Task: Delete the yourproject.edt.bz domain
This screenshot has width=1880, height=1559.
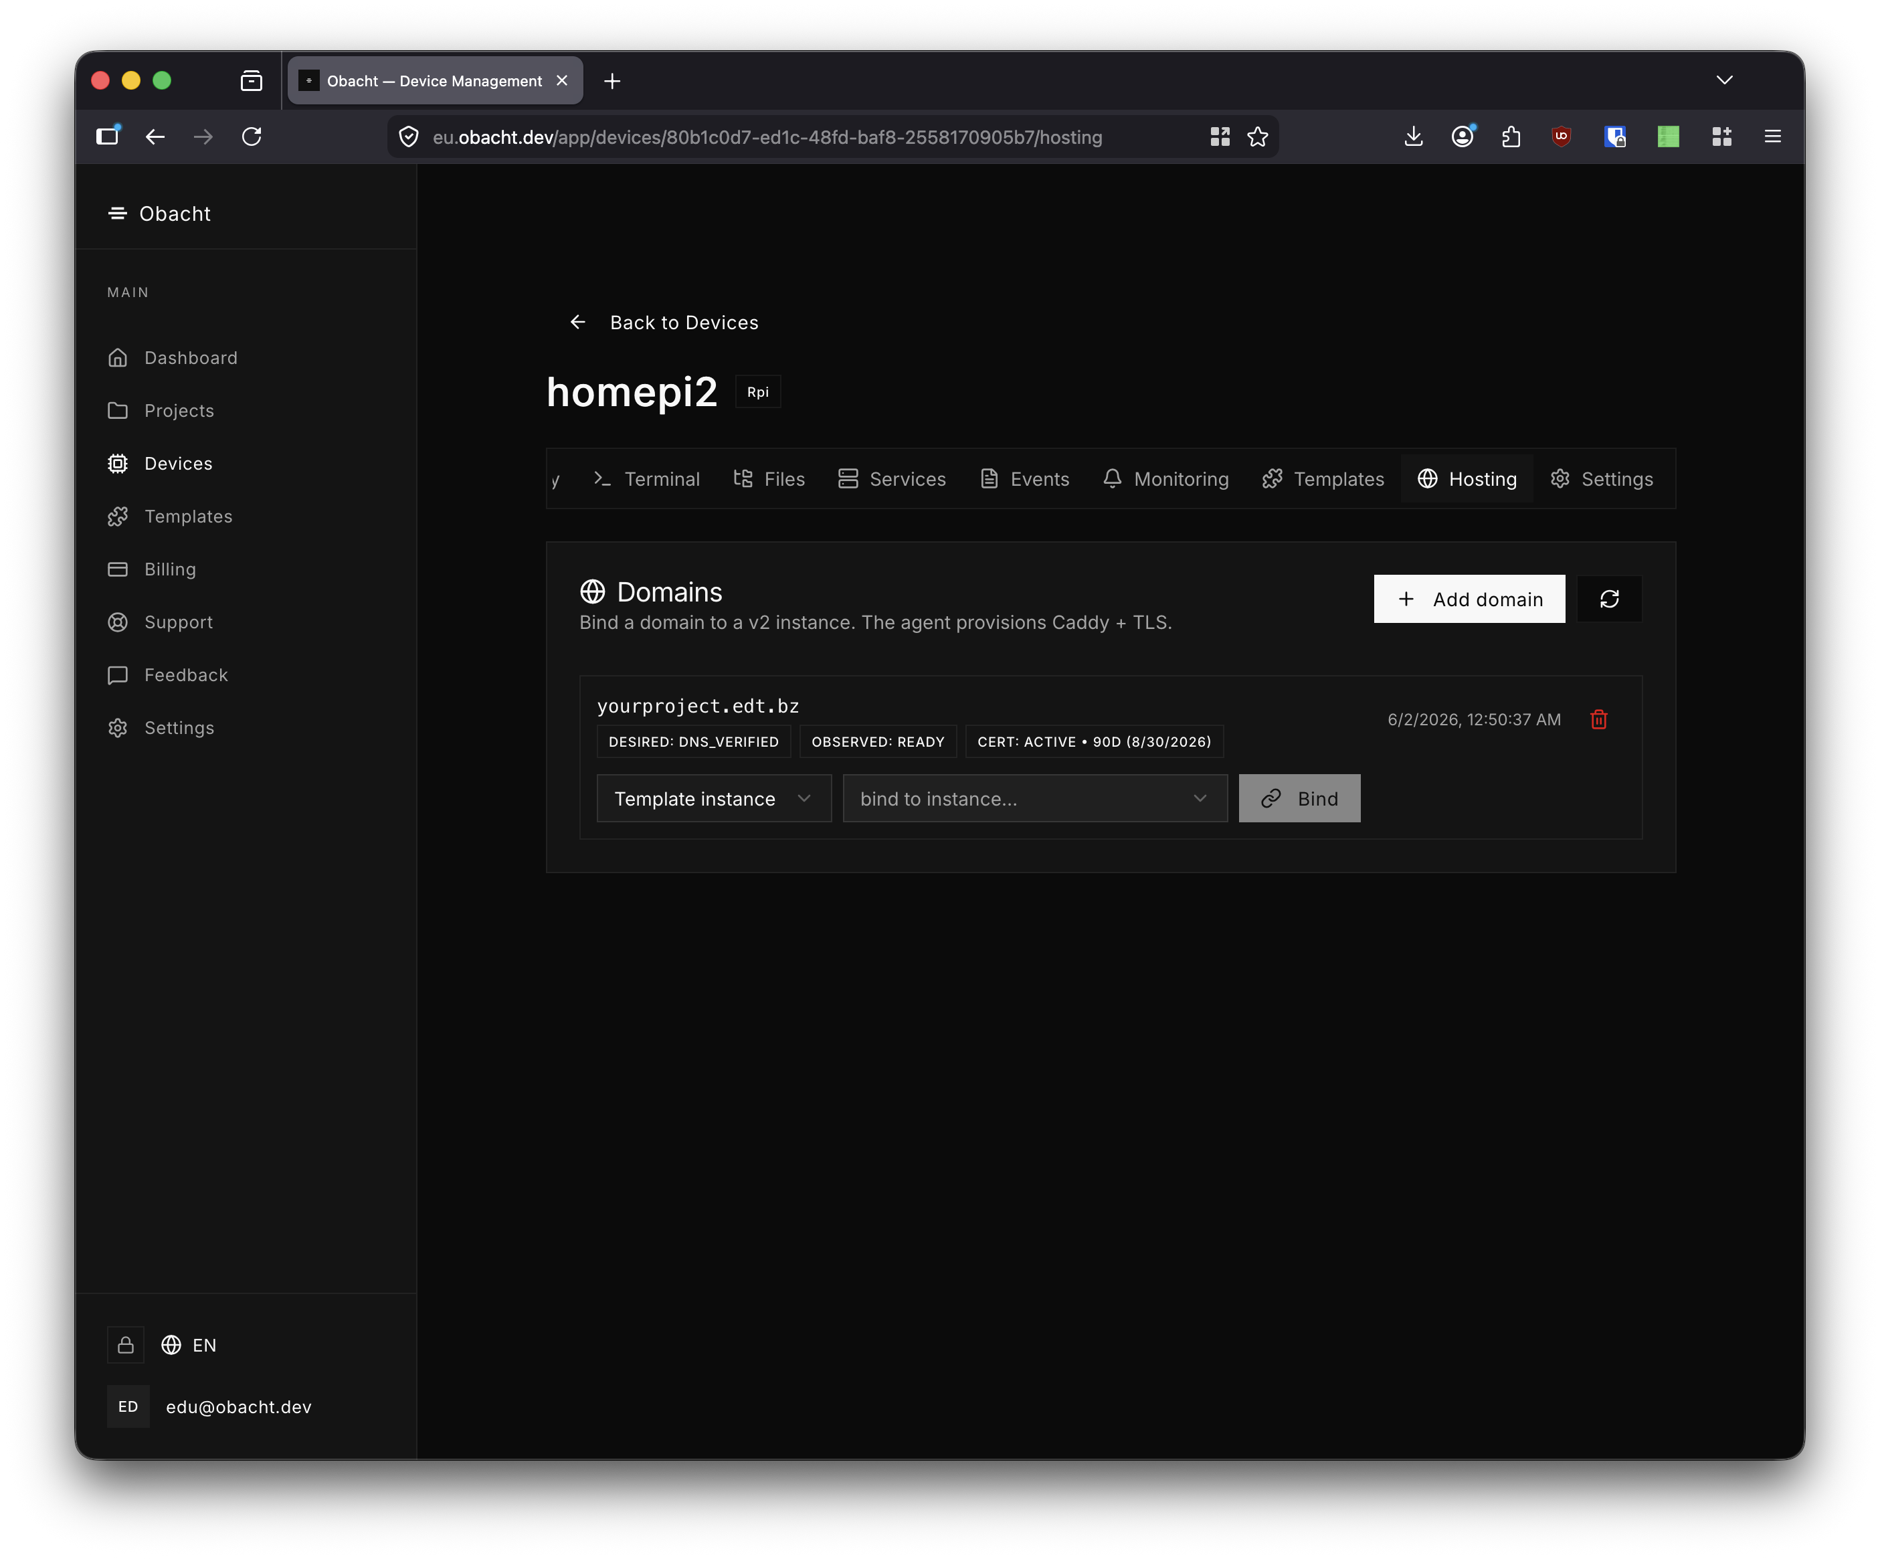Action: [1598, 719]
